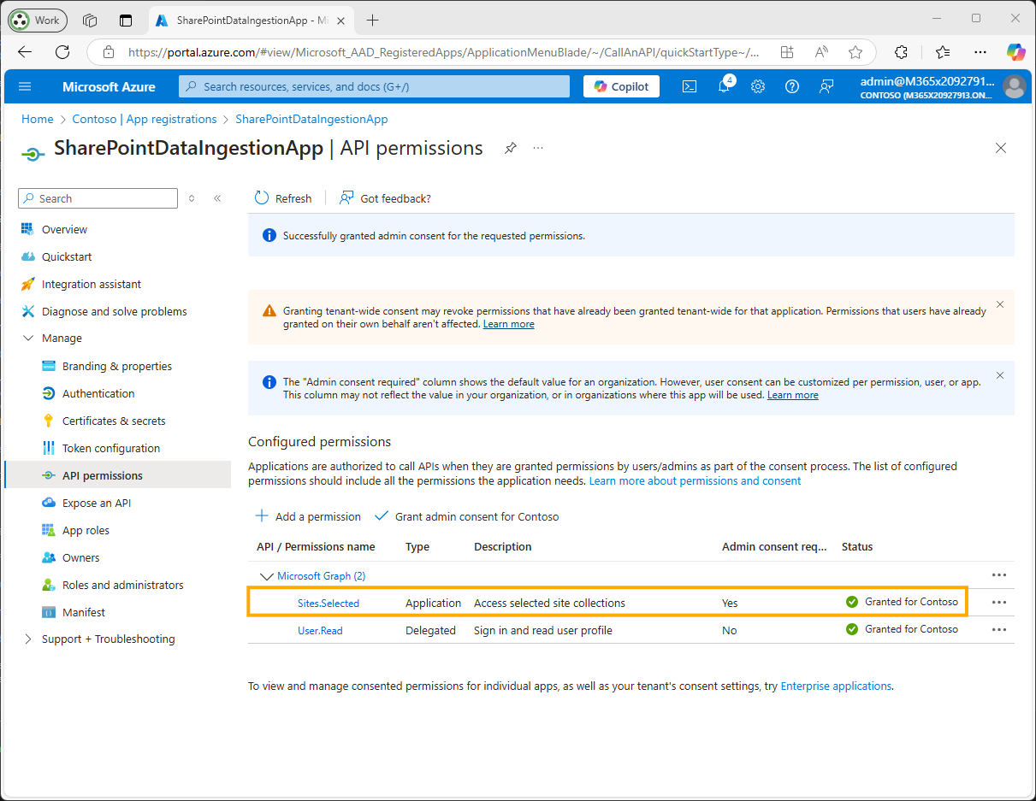Open the browser Extensions menu
The width and height of the screenshot is (1036, 801).
tap(902, 52)
